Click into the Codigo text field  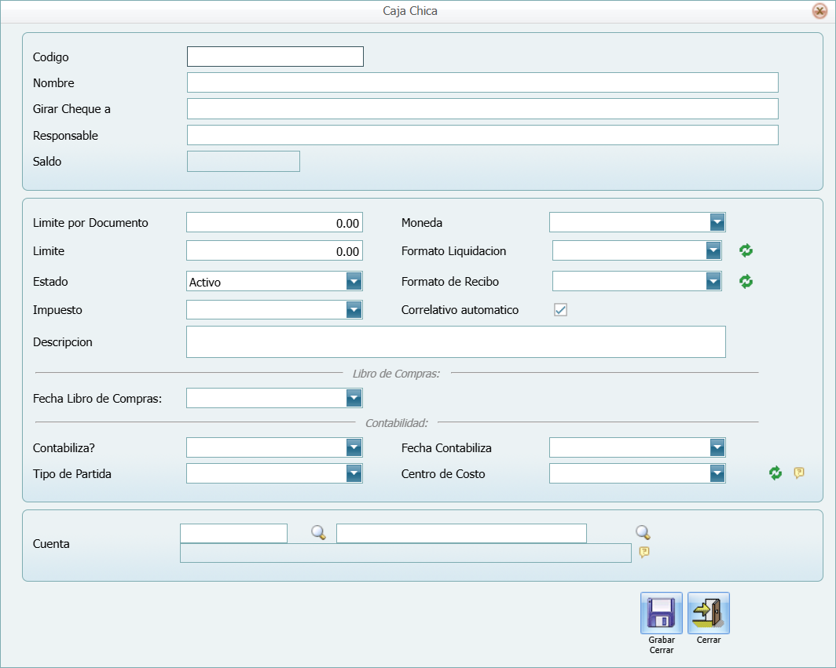275,57
